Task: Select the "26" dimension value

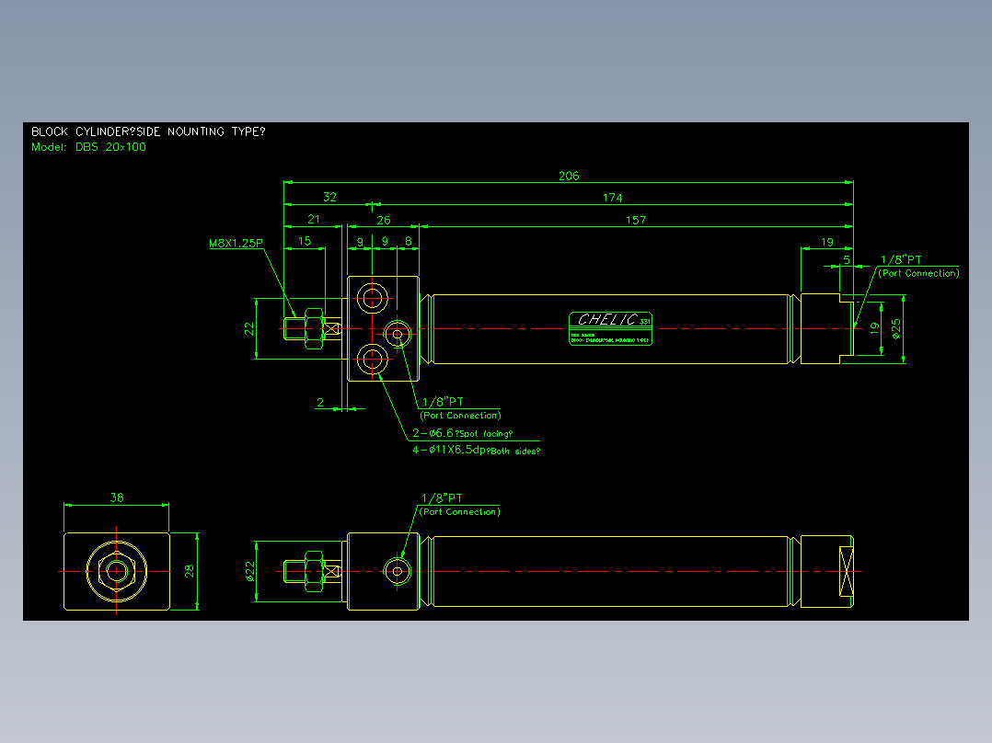Action: [x=384, y=220]
